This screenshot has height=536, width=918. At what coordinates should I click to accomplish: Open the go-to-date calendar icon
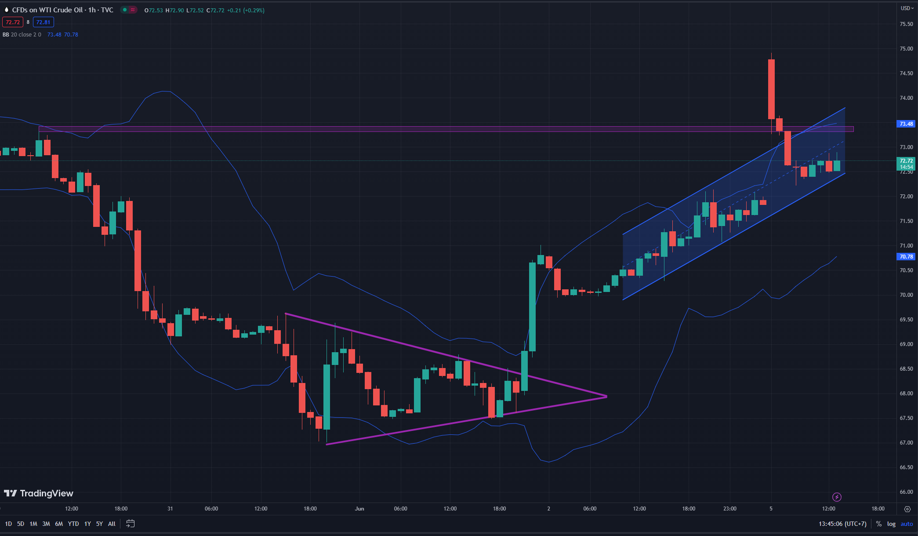point(130,524)
